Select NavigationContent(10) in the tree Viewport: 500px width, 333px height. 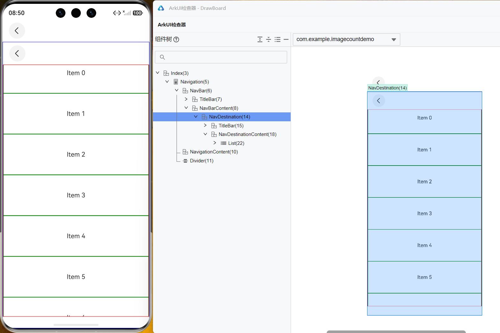214,152
